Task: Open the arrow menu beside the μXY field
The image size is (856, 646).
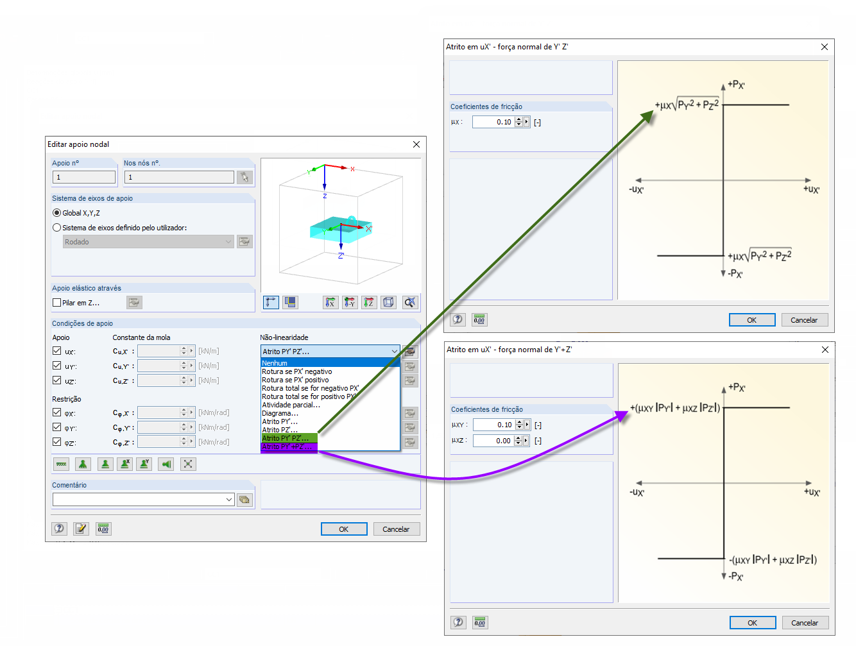Action: tap(527, 425)
